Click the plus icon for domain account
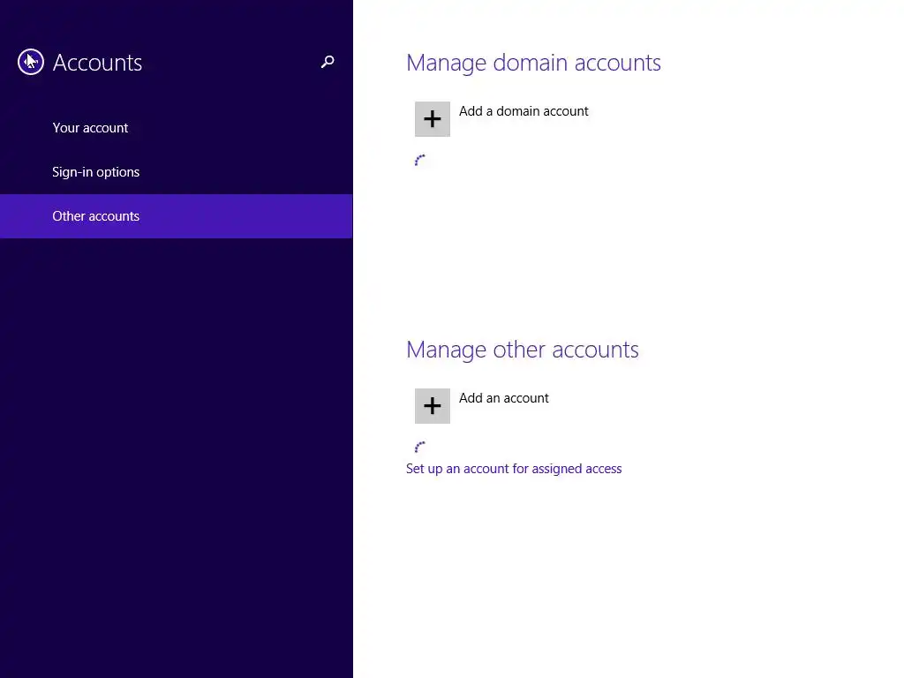This screenshot has height=678, width=904. tap(433, 119)
